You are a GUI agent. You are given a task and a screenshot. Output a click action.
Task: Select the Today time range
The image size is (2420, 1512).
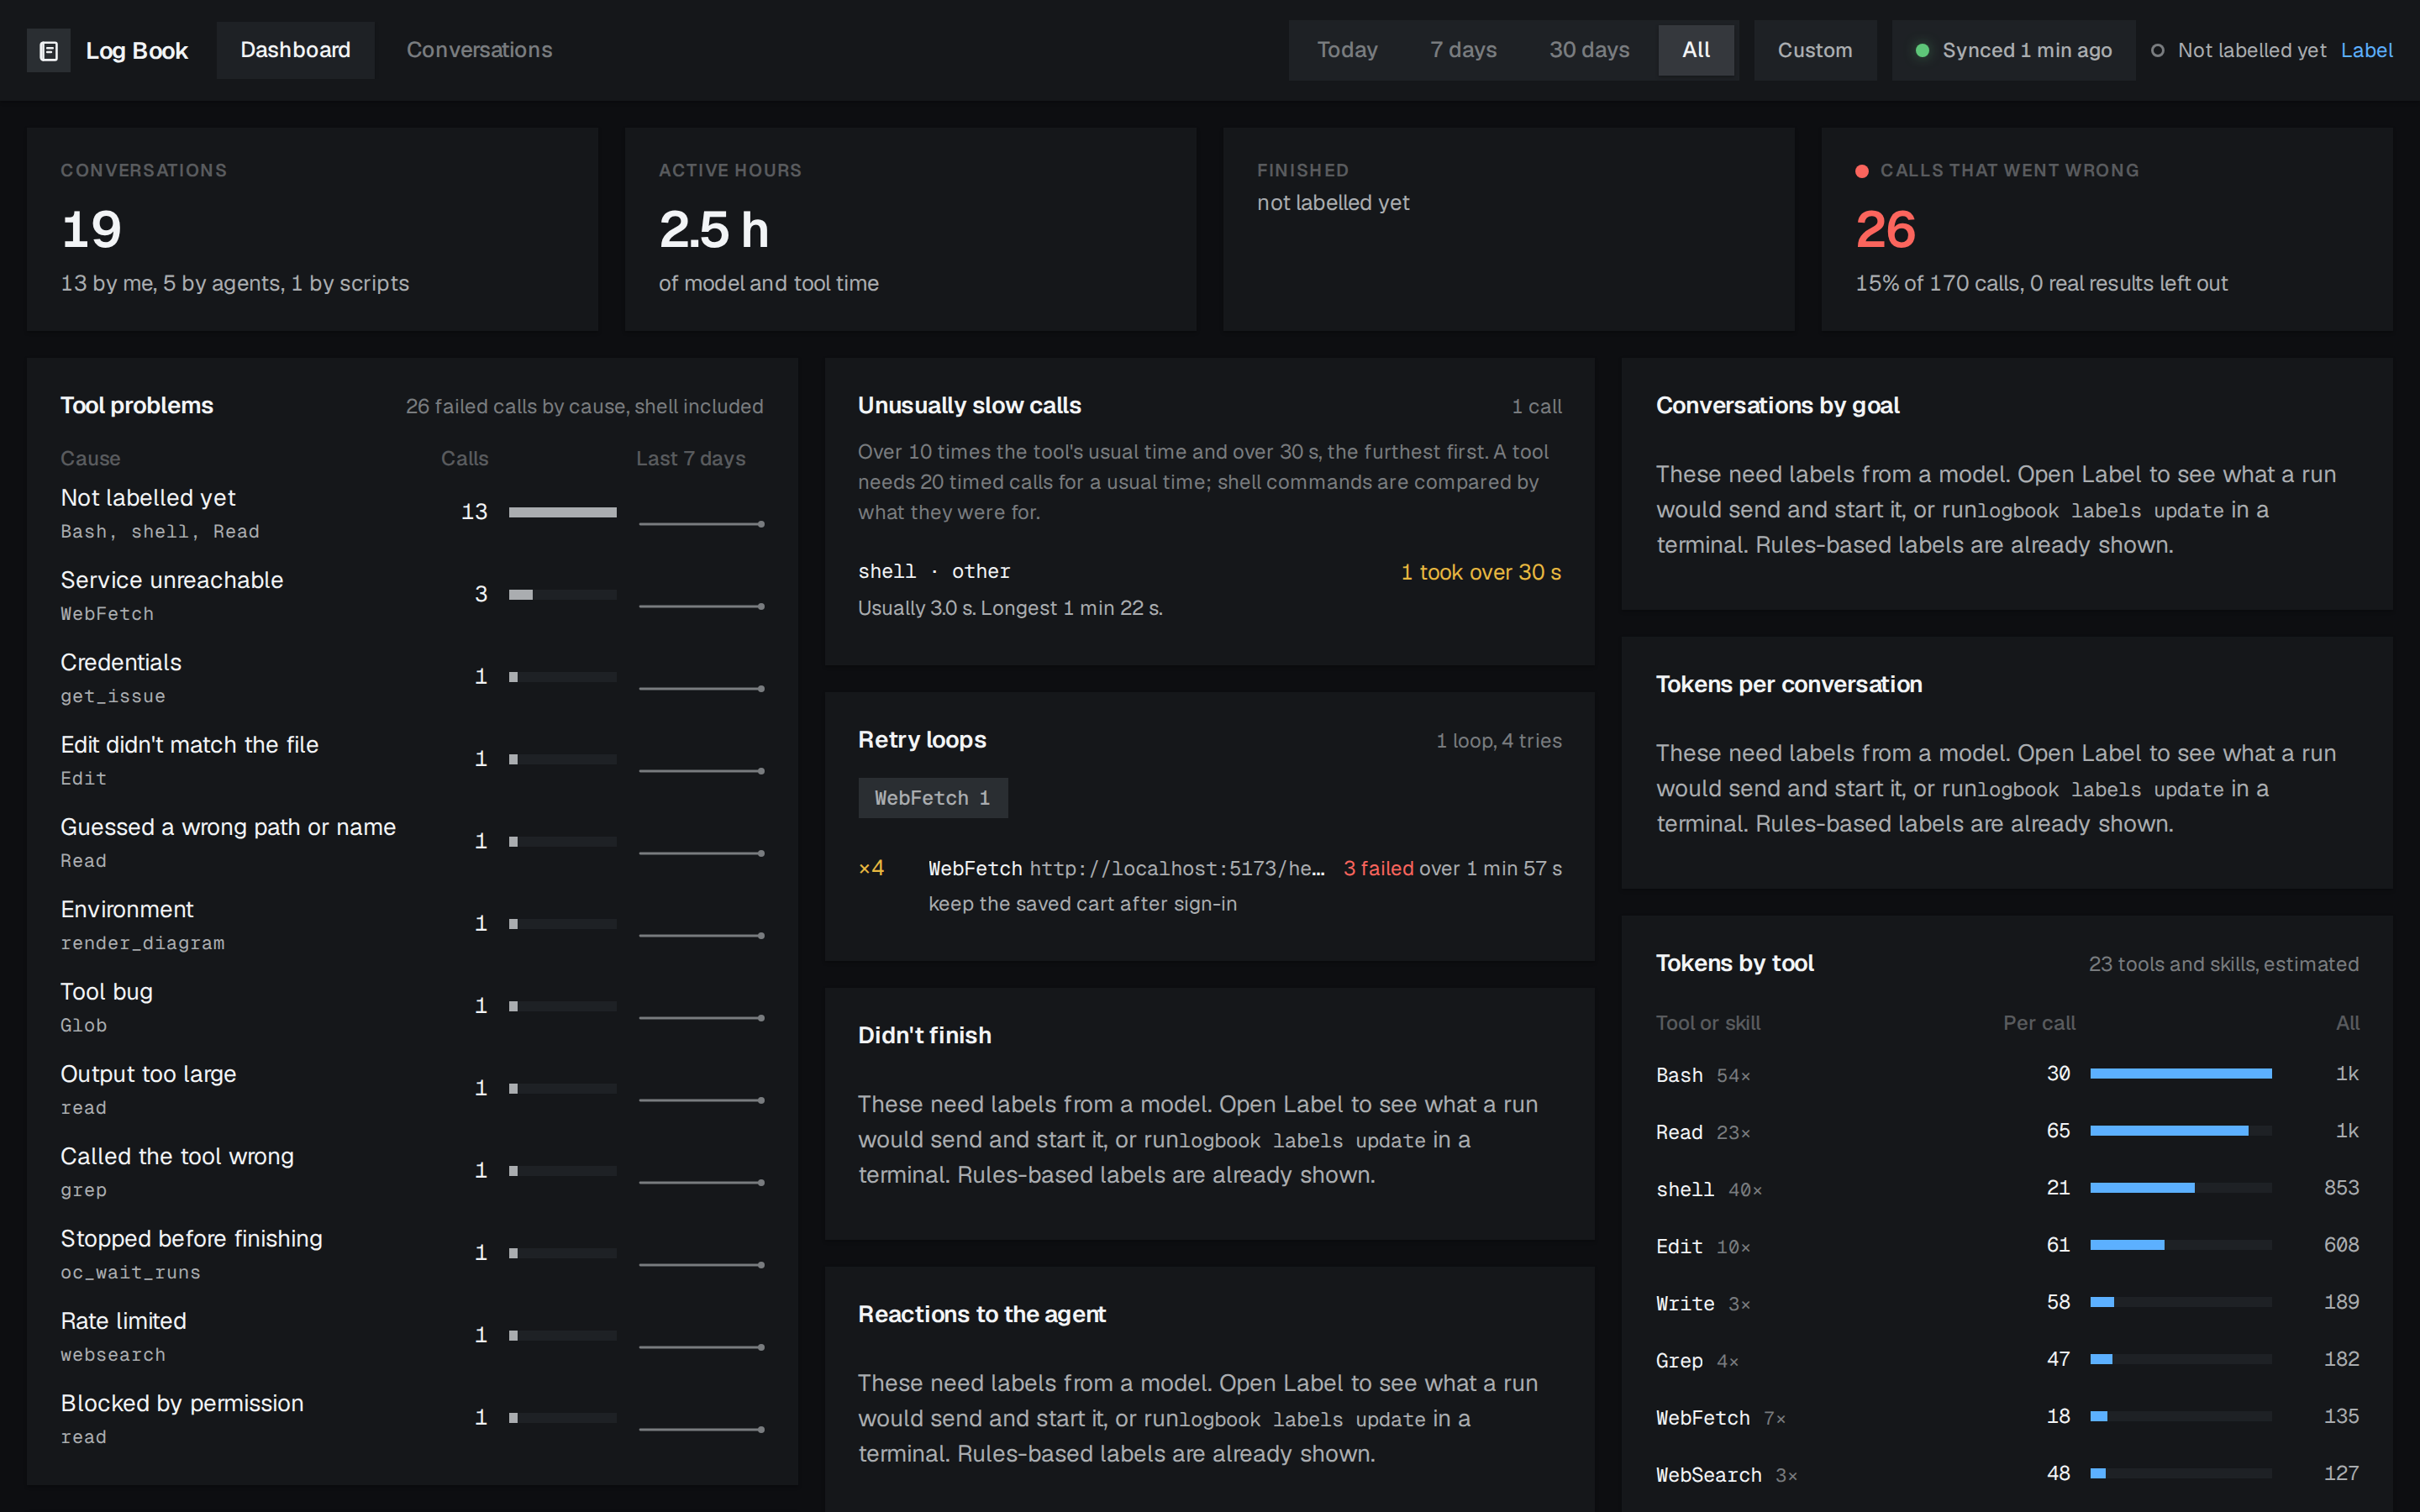pyautogui.click(x=1347, y=50)
